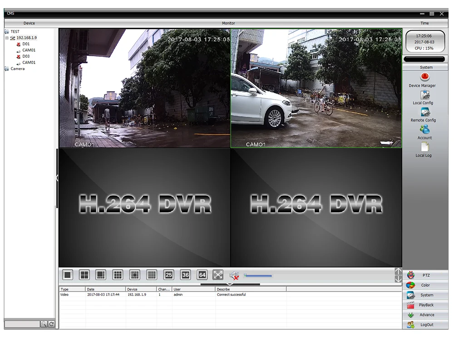Select the lower-left H.264 DVR pane

pyautogui.click(x=144, y=207)
